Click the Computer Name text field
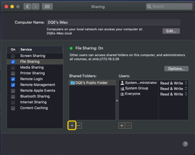Screen dimensions: 195x155 (x=113, y=22)
